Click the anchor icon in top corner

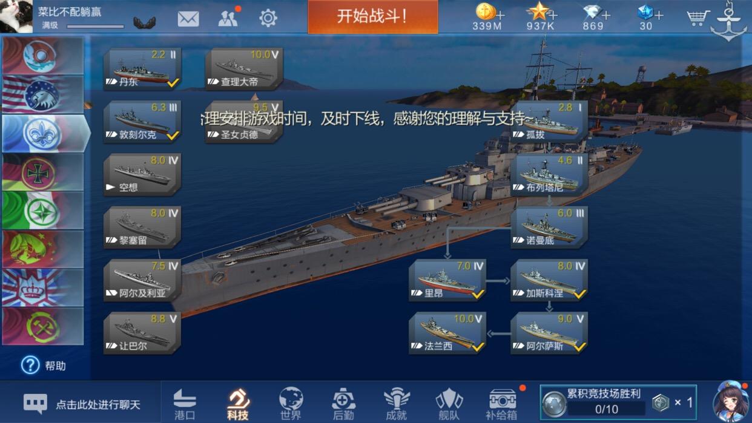728,22
